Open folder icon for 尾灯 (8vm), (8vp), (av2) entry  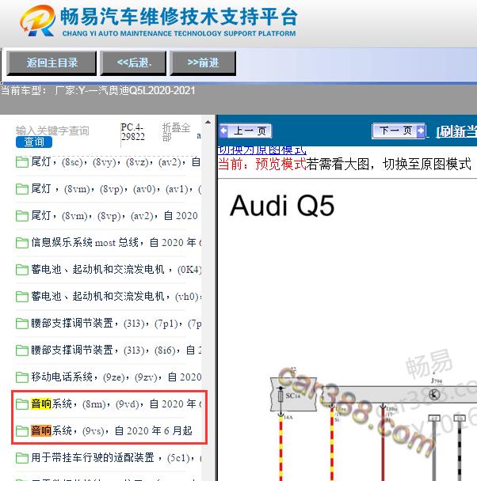tap(22, 216)
